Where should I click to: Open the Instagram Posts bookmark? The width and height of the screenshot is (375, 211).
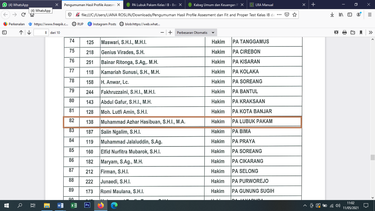click(x=102, y=24)
